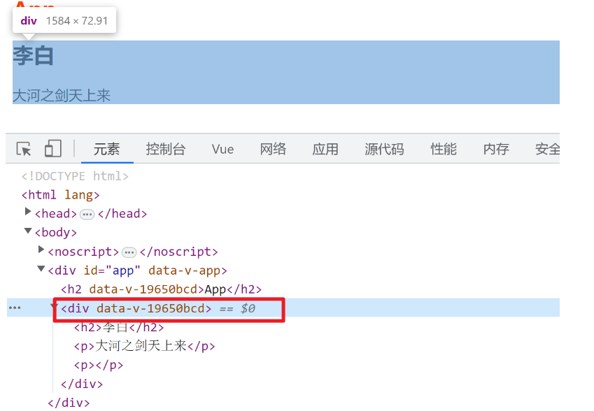Viewport: 594px width, 411px height.
Task: Click the $0 reference on selected row
Action: pos(248,308)
